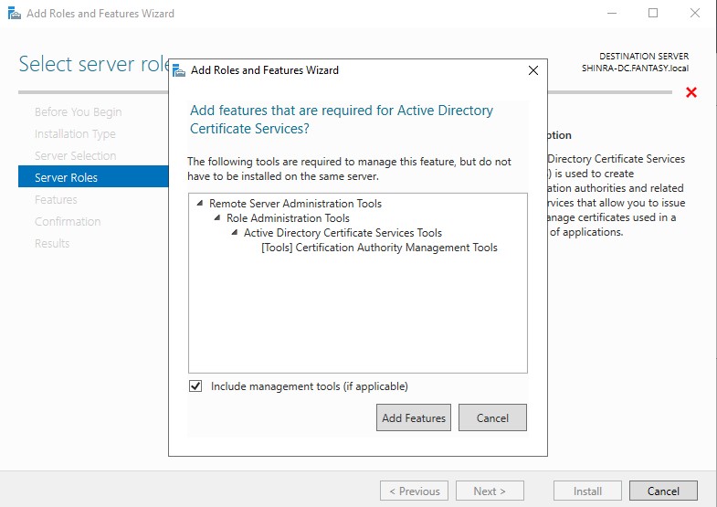Image resolution: width=717 pixels, height=507 pixels.
Task: Cancel the main Add Roles wizard
Action: pos(663,491)
